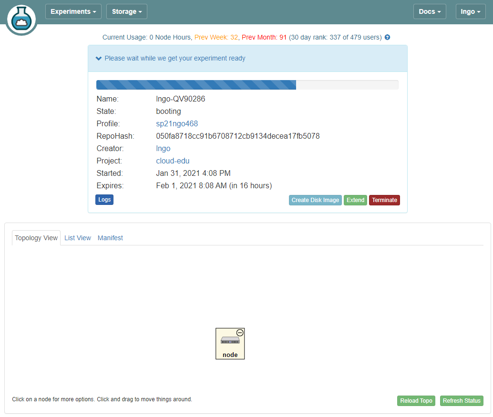The height and width of the screenshot is (417, 493).
Task: Collapse the node via its minus badge
Action: (239, 333)
